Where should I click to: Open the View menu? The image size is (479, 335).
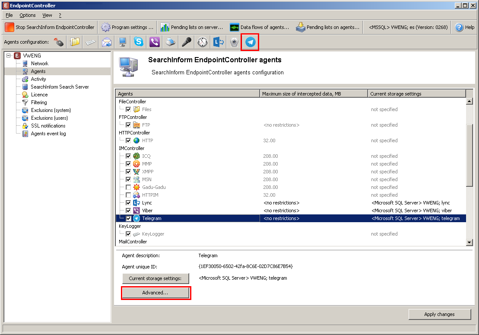click(x=47, y=15)
